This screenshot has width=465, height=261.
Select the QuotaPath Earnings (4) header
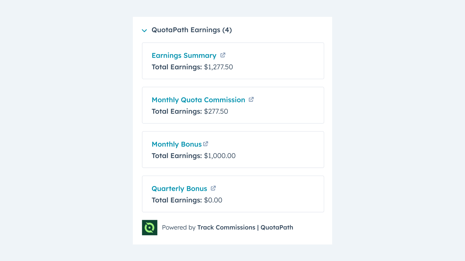pos(191,30)
